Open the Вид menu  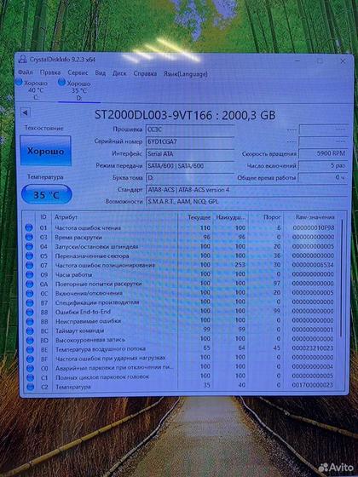(x=101, y=73)
